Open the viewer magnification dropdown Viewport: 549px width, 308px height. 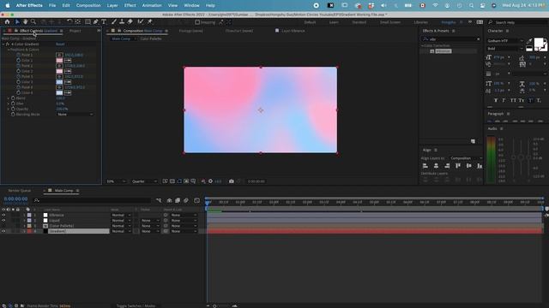point(116,181)
